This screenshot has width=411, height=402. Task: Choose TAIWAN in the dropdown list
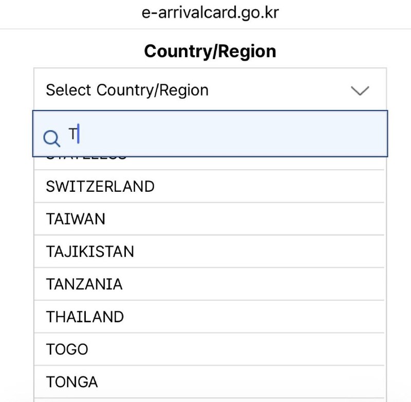click(76, 219)
